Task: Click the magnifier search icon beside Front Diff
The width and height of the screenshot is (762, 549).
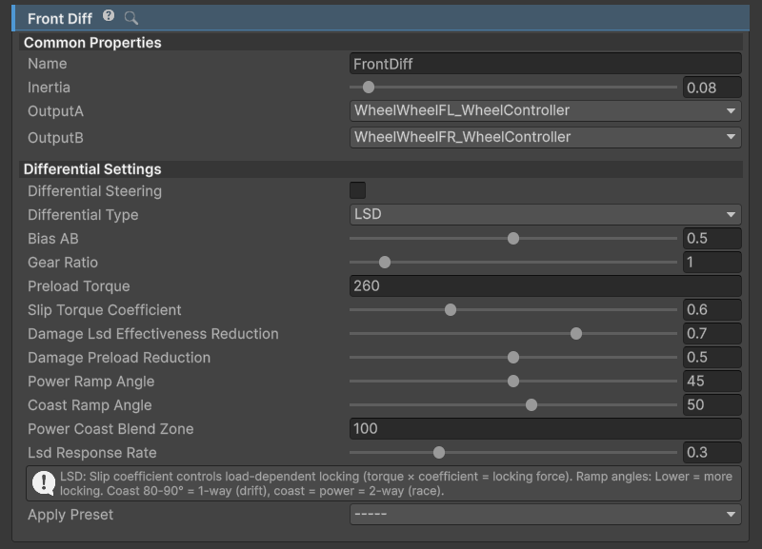Action: tap(130, 18)
